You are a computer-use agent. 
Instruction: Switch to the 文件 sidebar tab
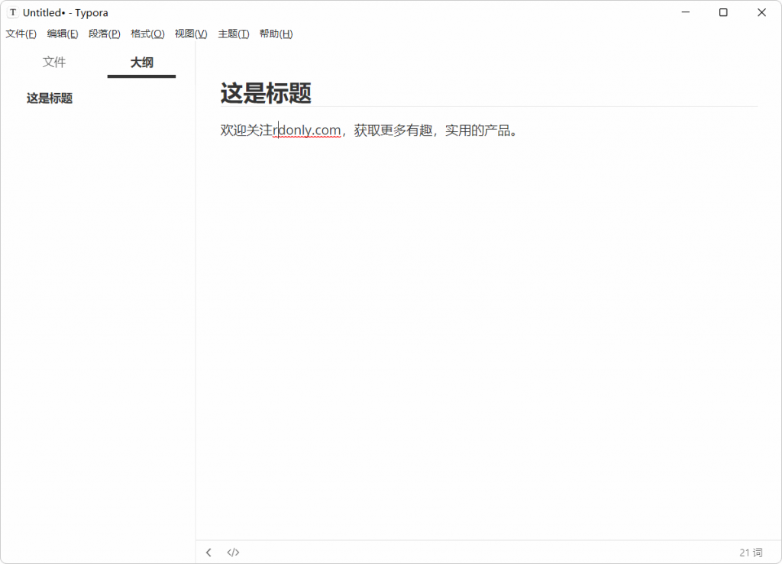click(x=54, y=63)
